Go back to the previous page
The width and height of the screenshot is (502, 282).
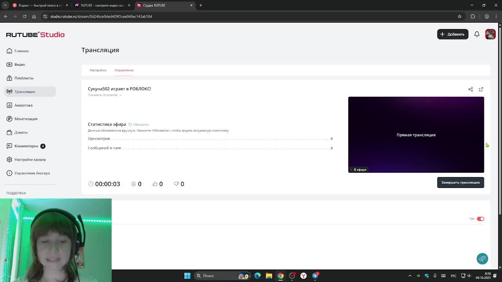click(6, 16)
